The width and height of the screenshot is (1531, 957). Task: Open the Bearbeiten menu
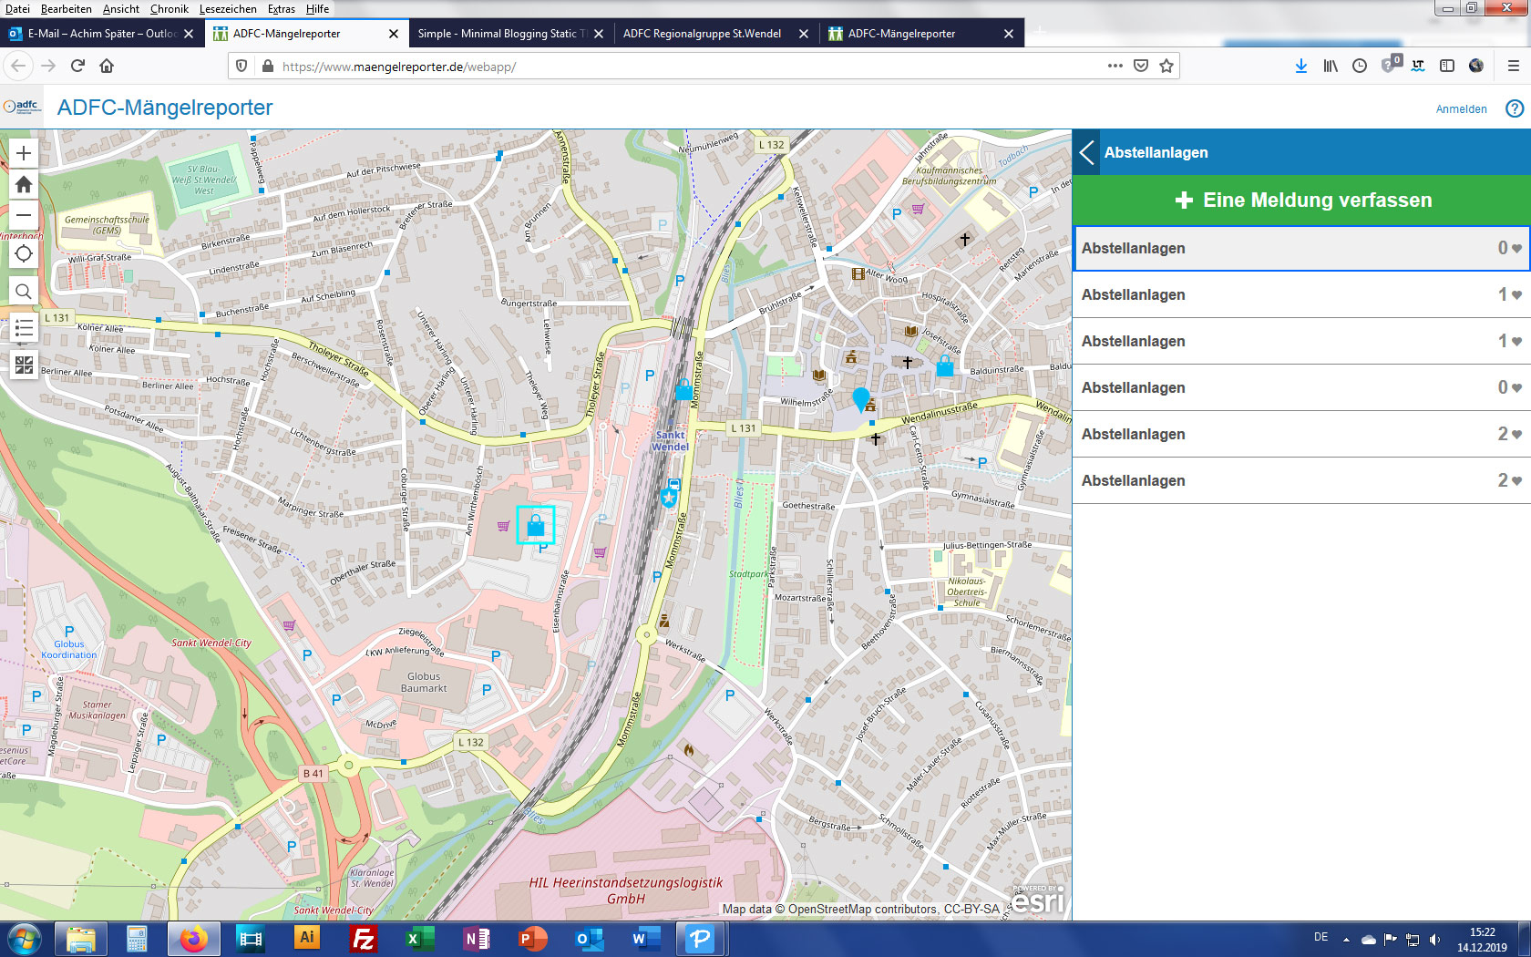pos(67,9)
